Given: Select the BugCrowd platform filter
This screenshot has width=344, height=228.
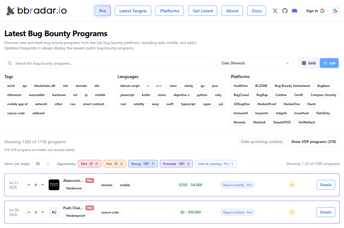Looking at the screenshot, I should 241,95.
